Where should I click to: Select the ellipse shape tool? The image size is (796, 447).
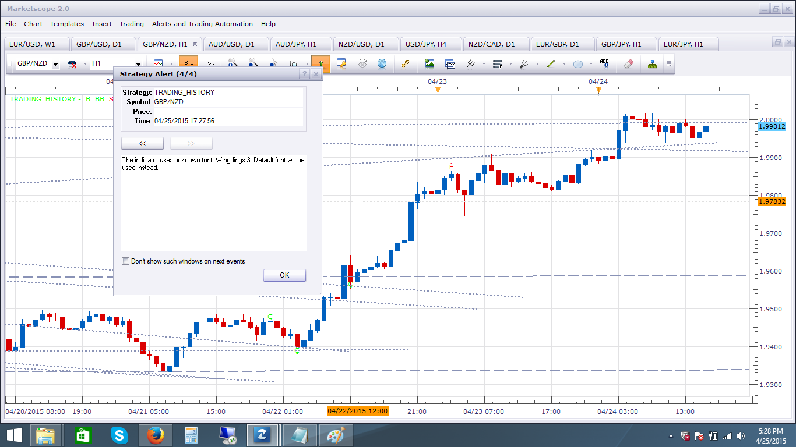[578, 63]
